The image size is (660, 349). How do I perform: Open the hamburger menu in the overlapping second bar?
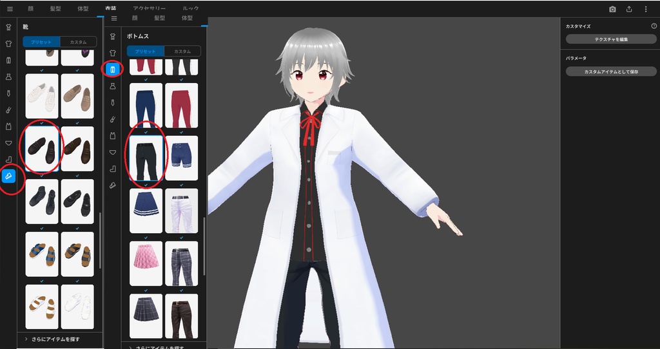114,18
